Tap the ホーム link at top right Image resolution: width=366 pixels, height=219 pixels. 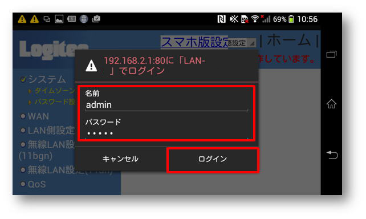coord(288,40)
